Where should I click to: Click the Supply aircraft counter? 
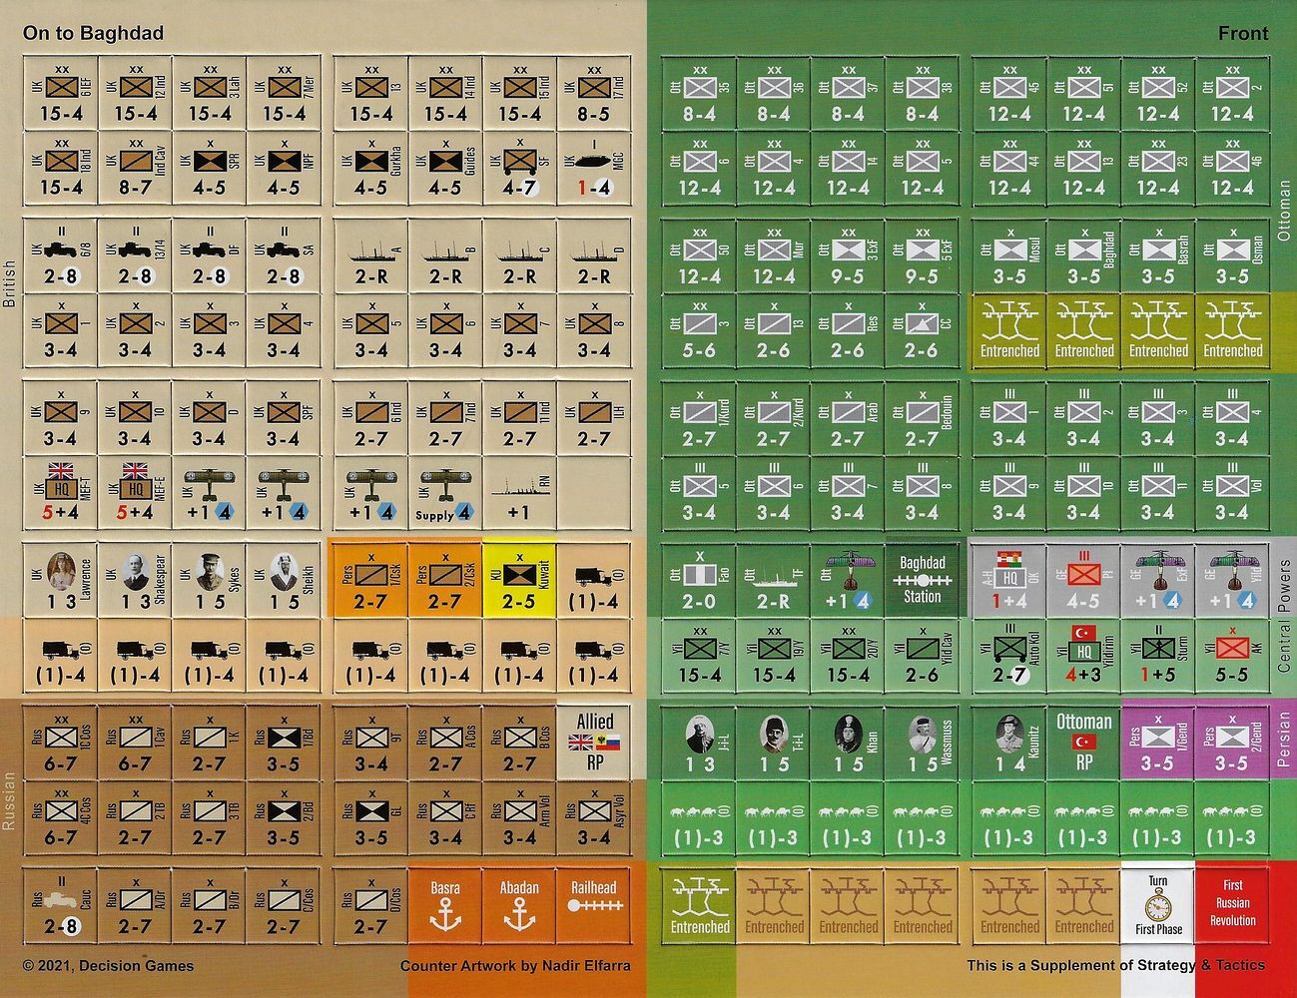click(445, 494)
